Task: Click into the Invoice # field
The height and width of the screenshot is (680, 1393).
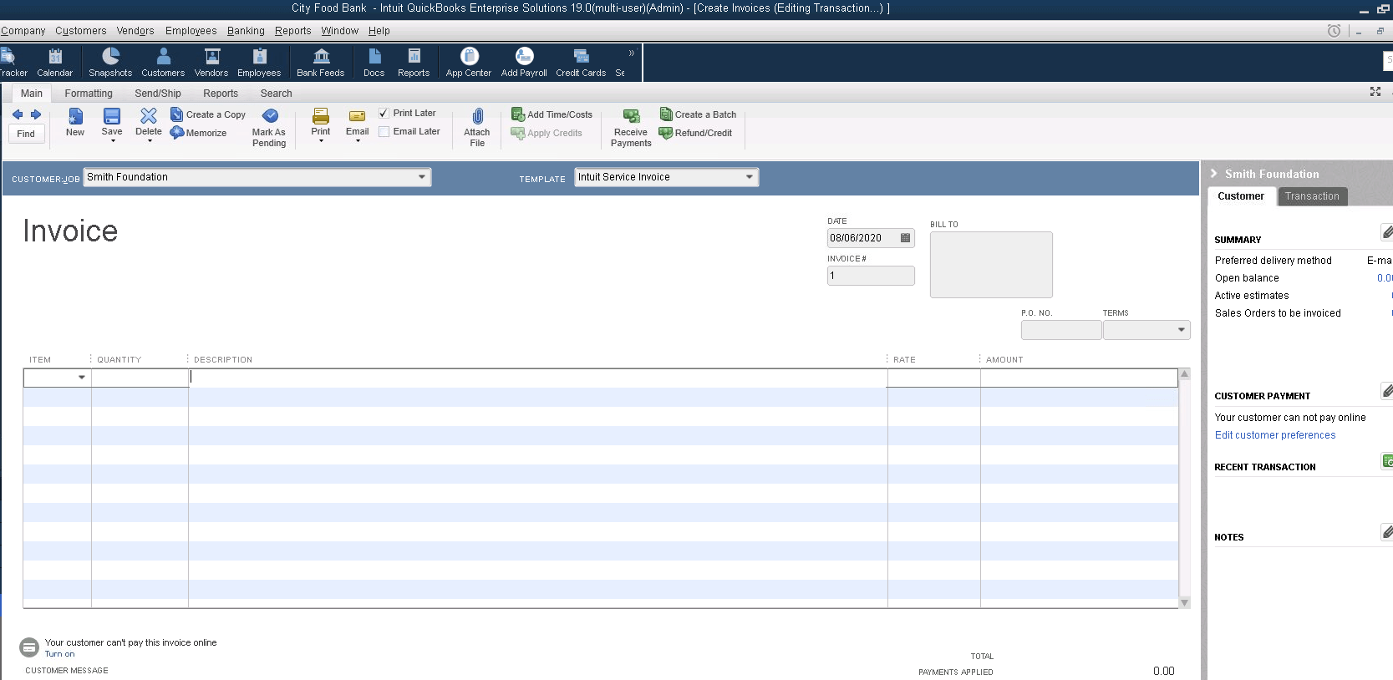Action: click(870, 276)
